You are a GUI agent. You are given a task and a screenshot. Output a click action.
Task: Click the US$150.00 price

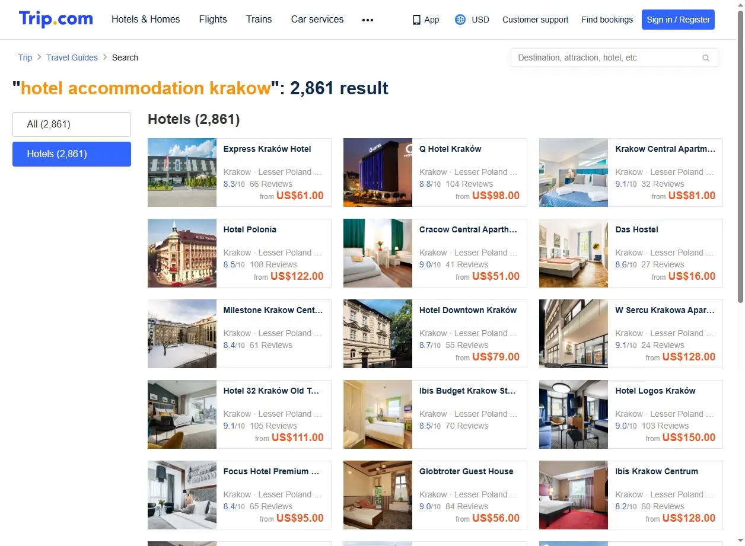click(x=689, y=438)
